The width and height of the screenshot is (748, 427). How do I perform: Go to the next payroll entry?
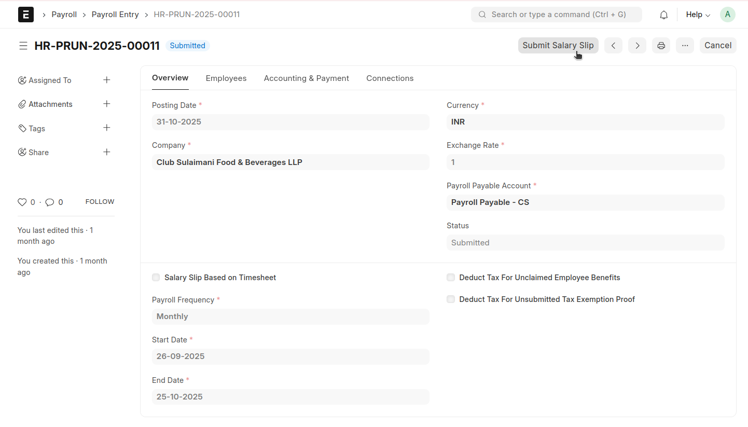tap(637, 46)
